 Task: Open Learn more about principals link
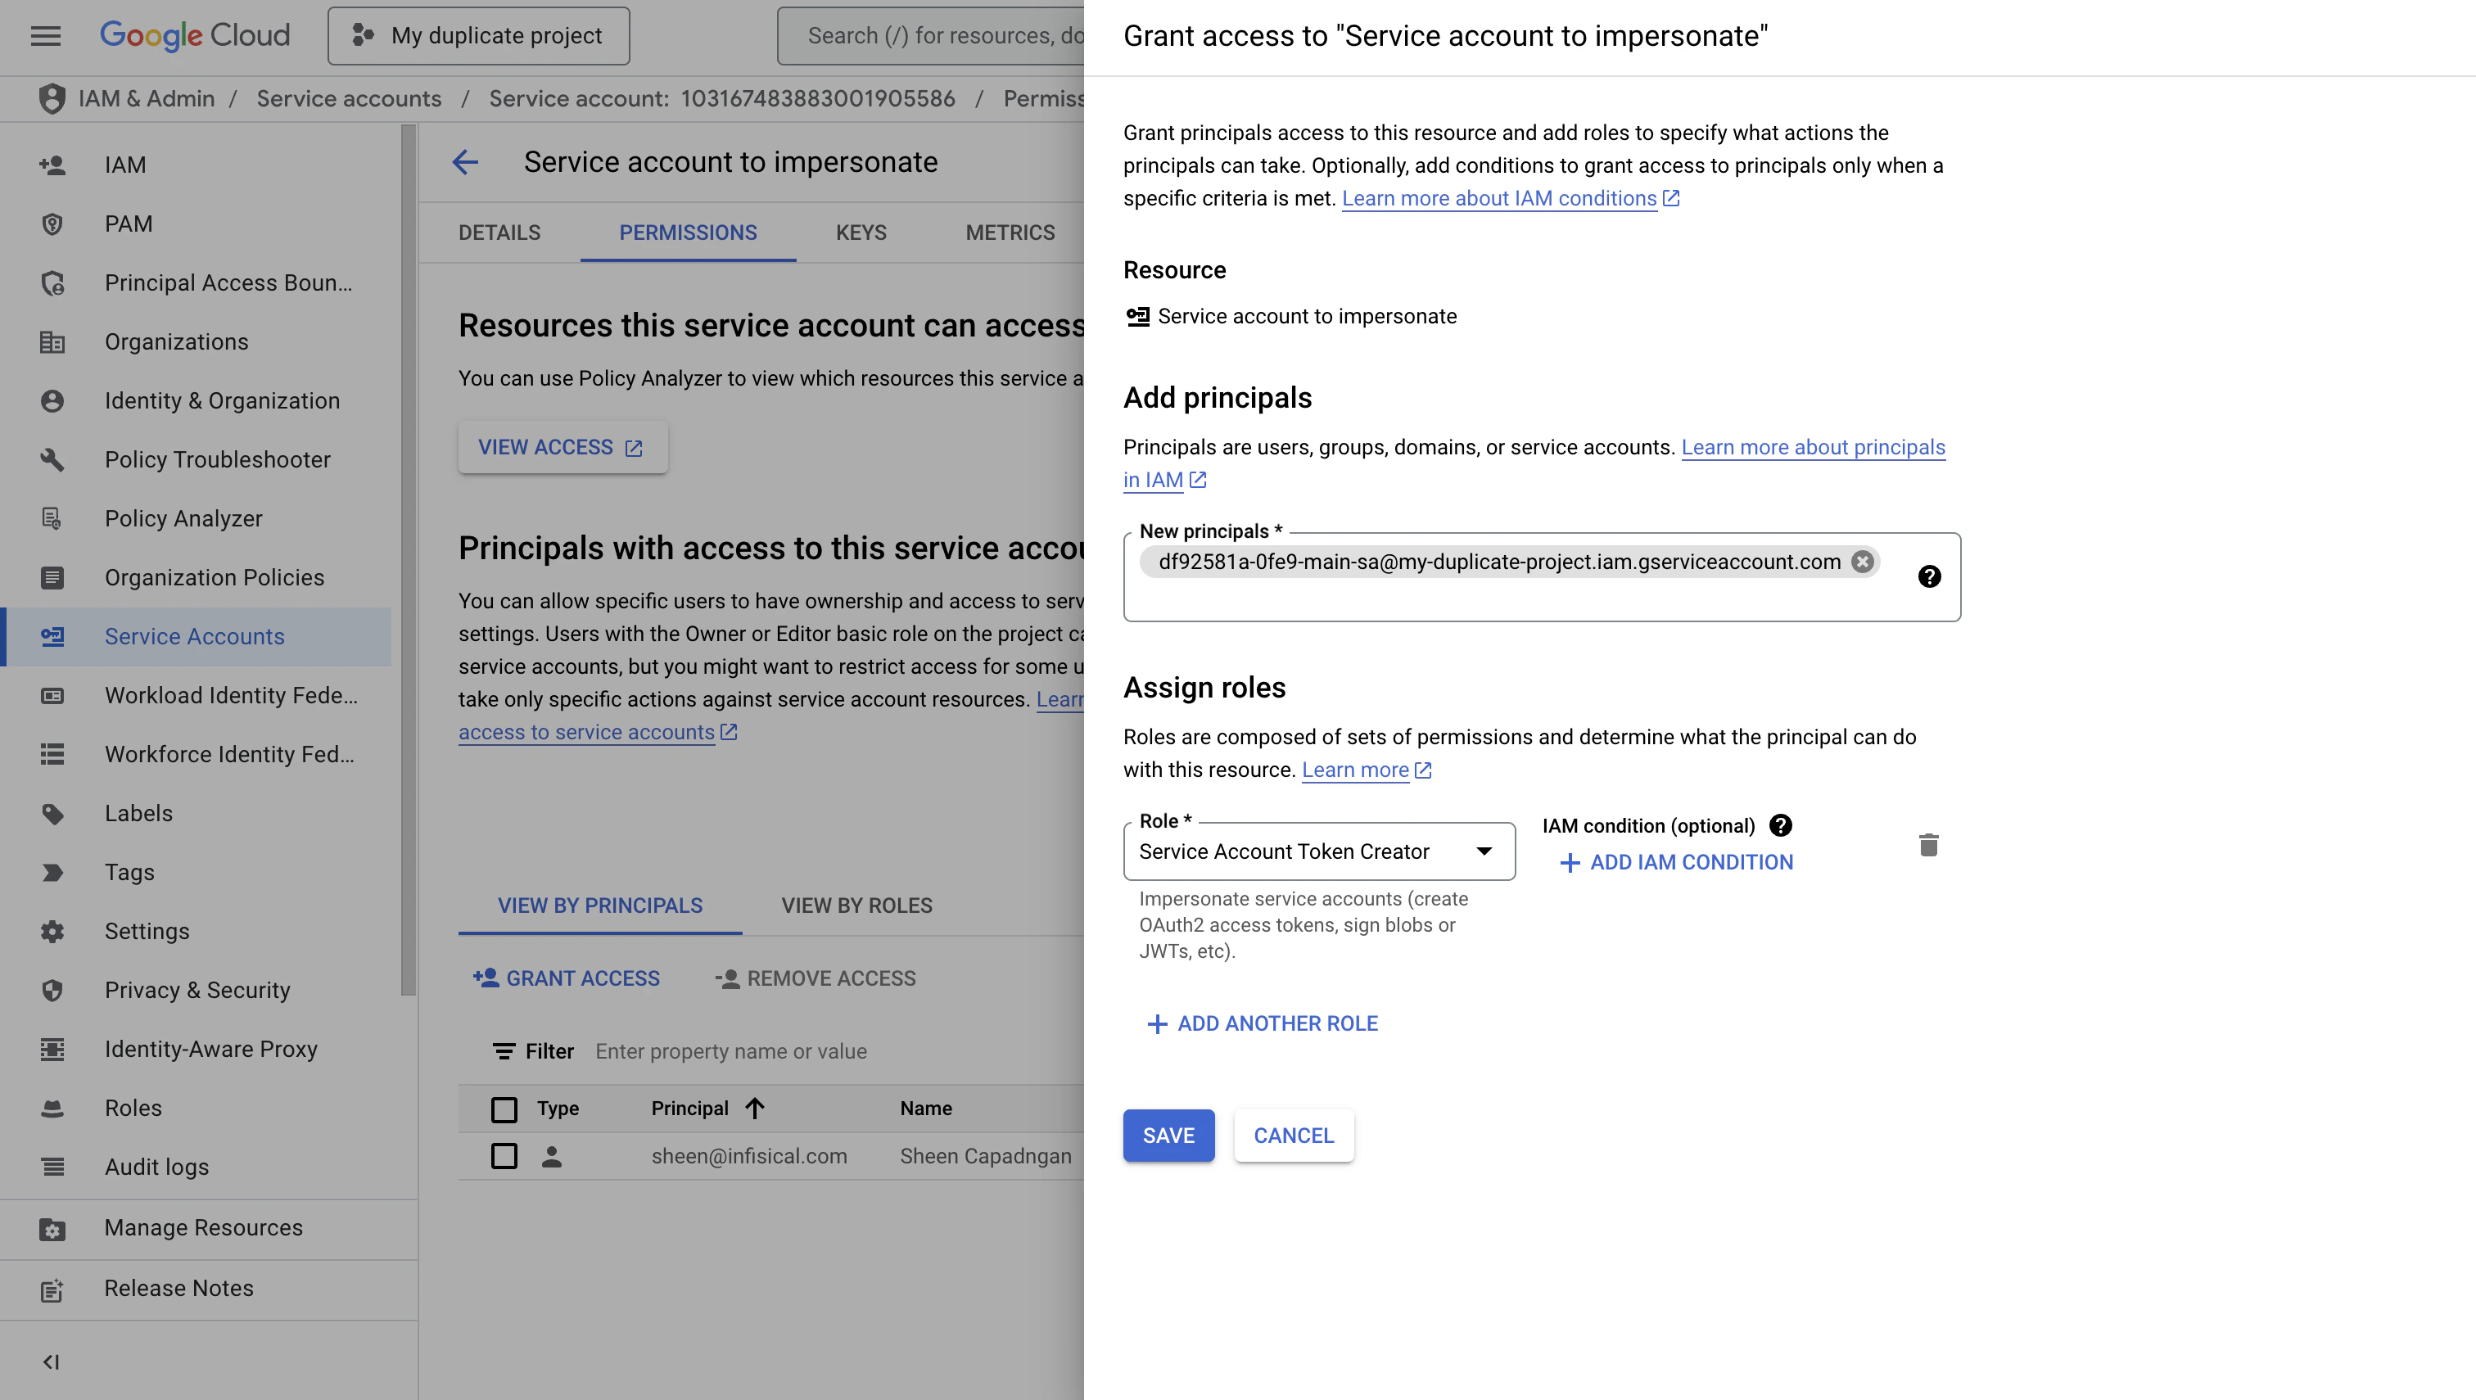point(1813,447)
